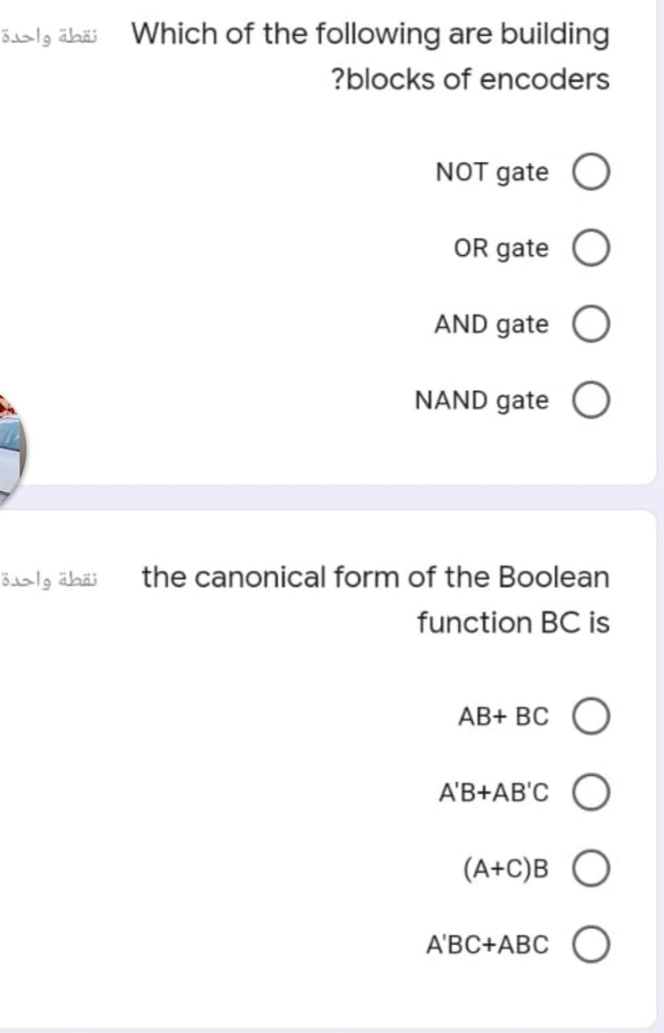Click the Arabic points label beside encoders question
Image resolution: width=664 pixels, height=1033 pixels.
(x=53, y=35)
